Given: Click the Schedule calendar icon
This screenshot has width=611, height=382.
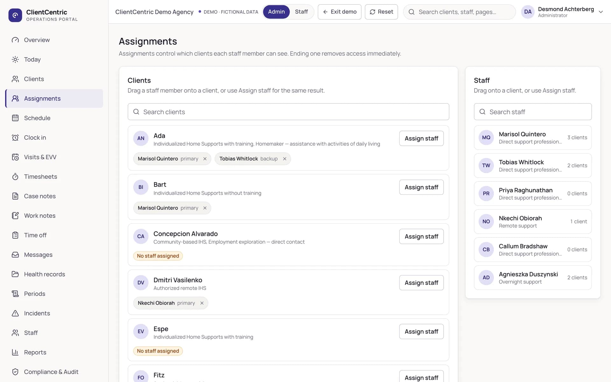Looking at the screenshot, I should click(x=15, y=118).
